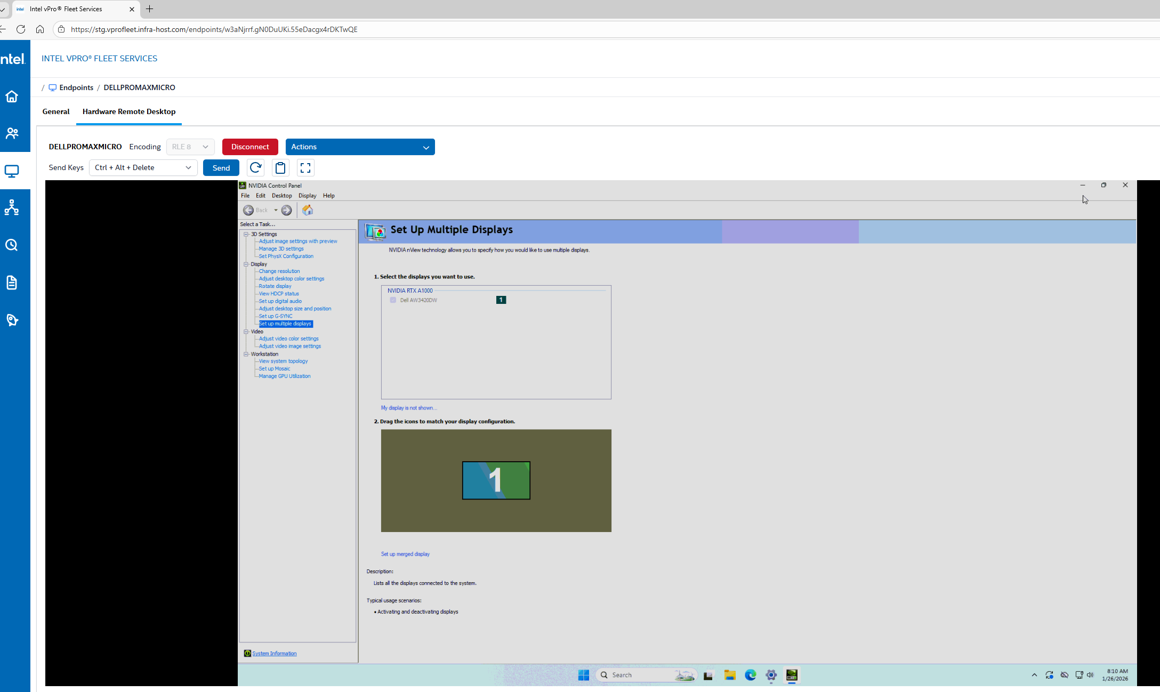The image size is (1160, 692).
Task: Open the Display menu
Action: point(308,196)
